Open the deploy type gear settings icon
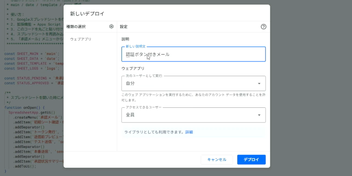The width and height of the screenshot is (352, 176). (x=111, y=26)
